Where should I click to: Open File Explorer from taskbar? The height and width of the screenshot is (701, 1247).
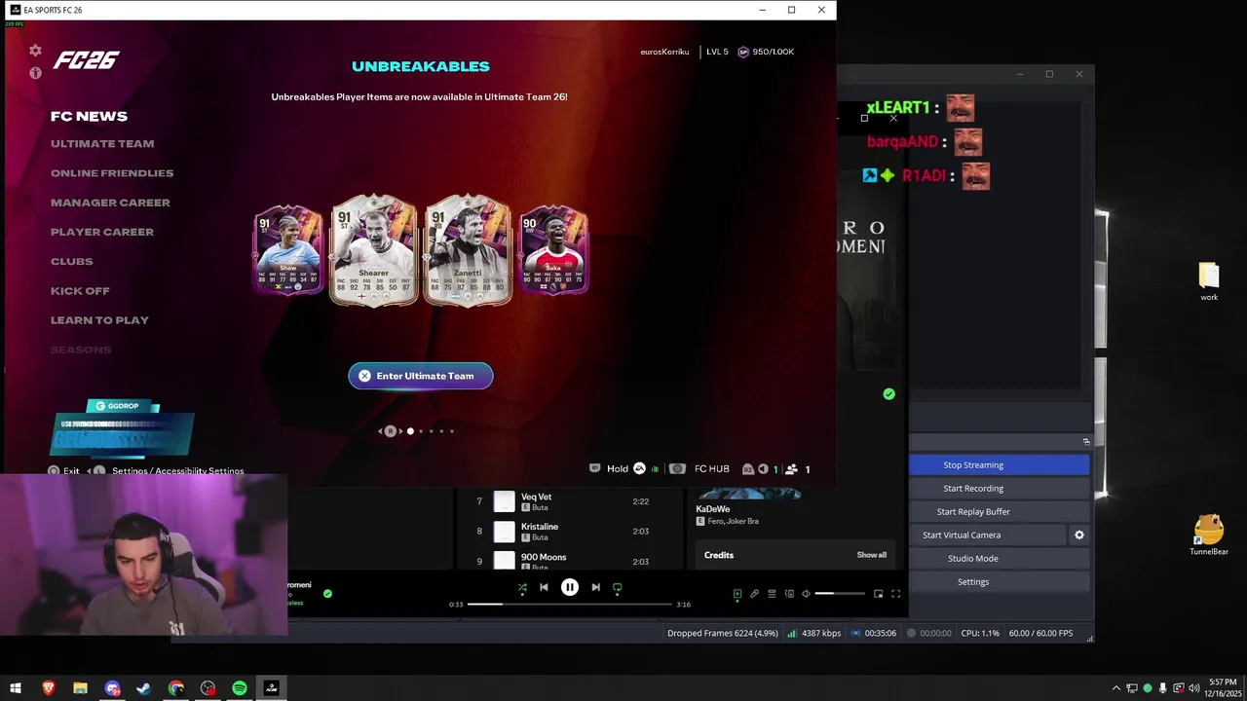pos(80,688)
